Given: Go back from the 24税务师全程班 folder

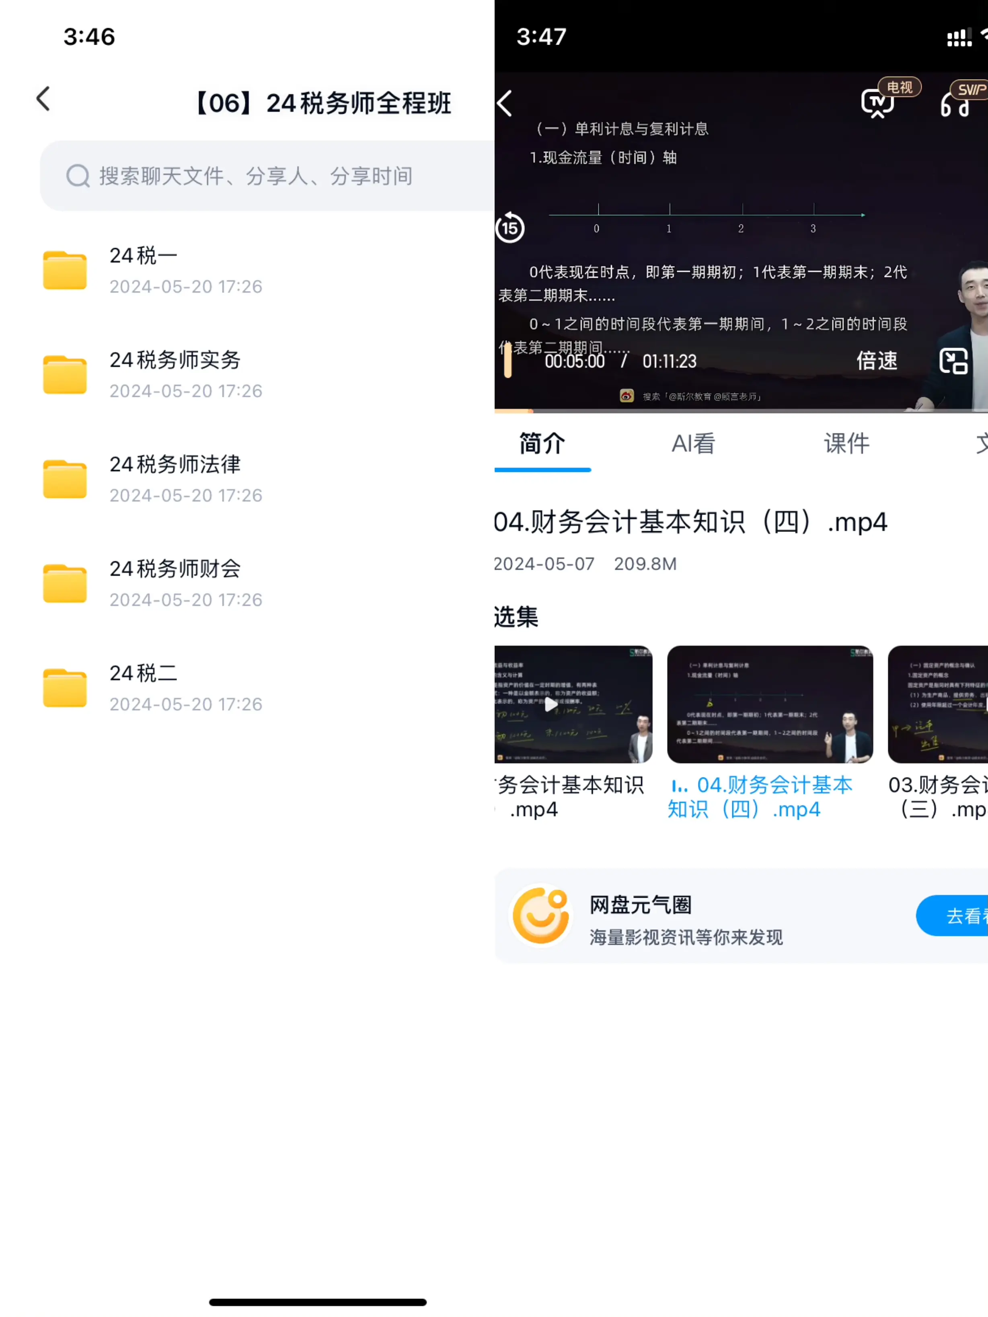Looking at the screenshot, I should pos(43,99).
